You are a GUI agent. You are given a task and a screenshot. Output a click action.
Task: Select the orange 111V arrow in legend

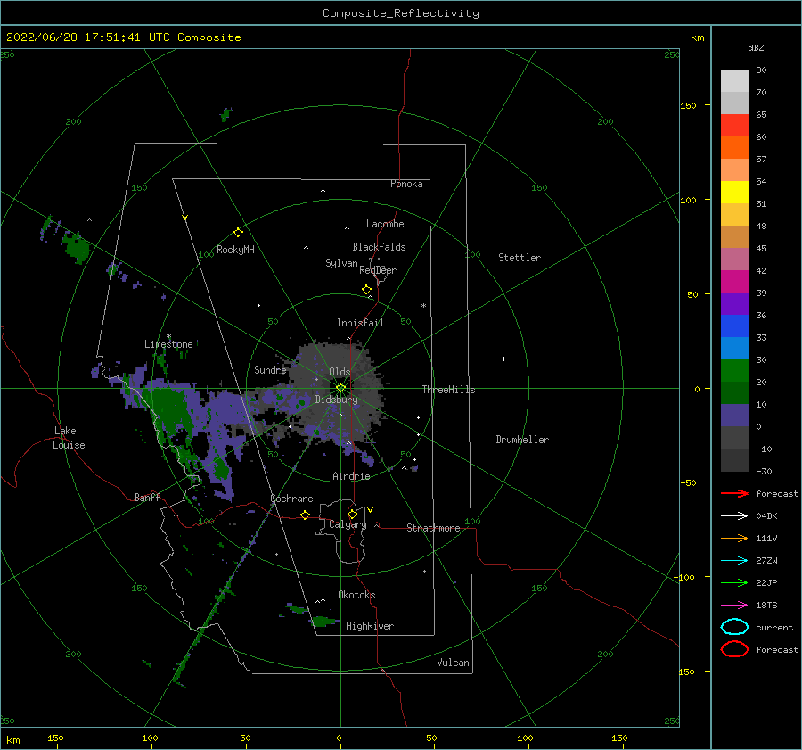[x=734, y=538]
